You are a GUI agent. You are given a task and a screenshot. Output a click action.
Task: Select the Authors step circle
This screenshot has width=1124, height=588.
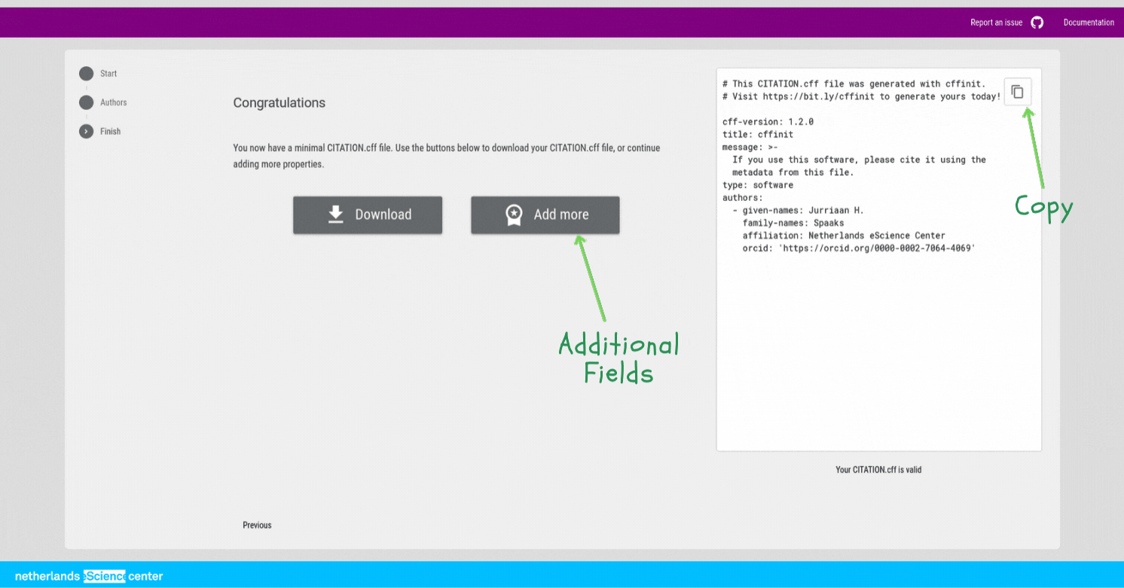click(87, 102)
